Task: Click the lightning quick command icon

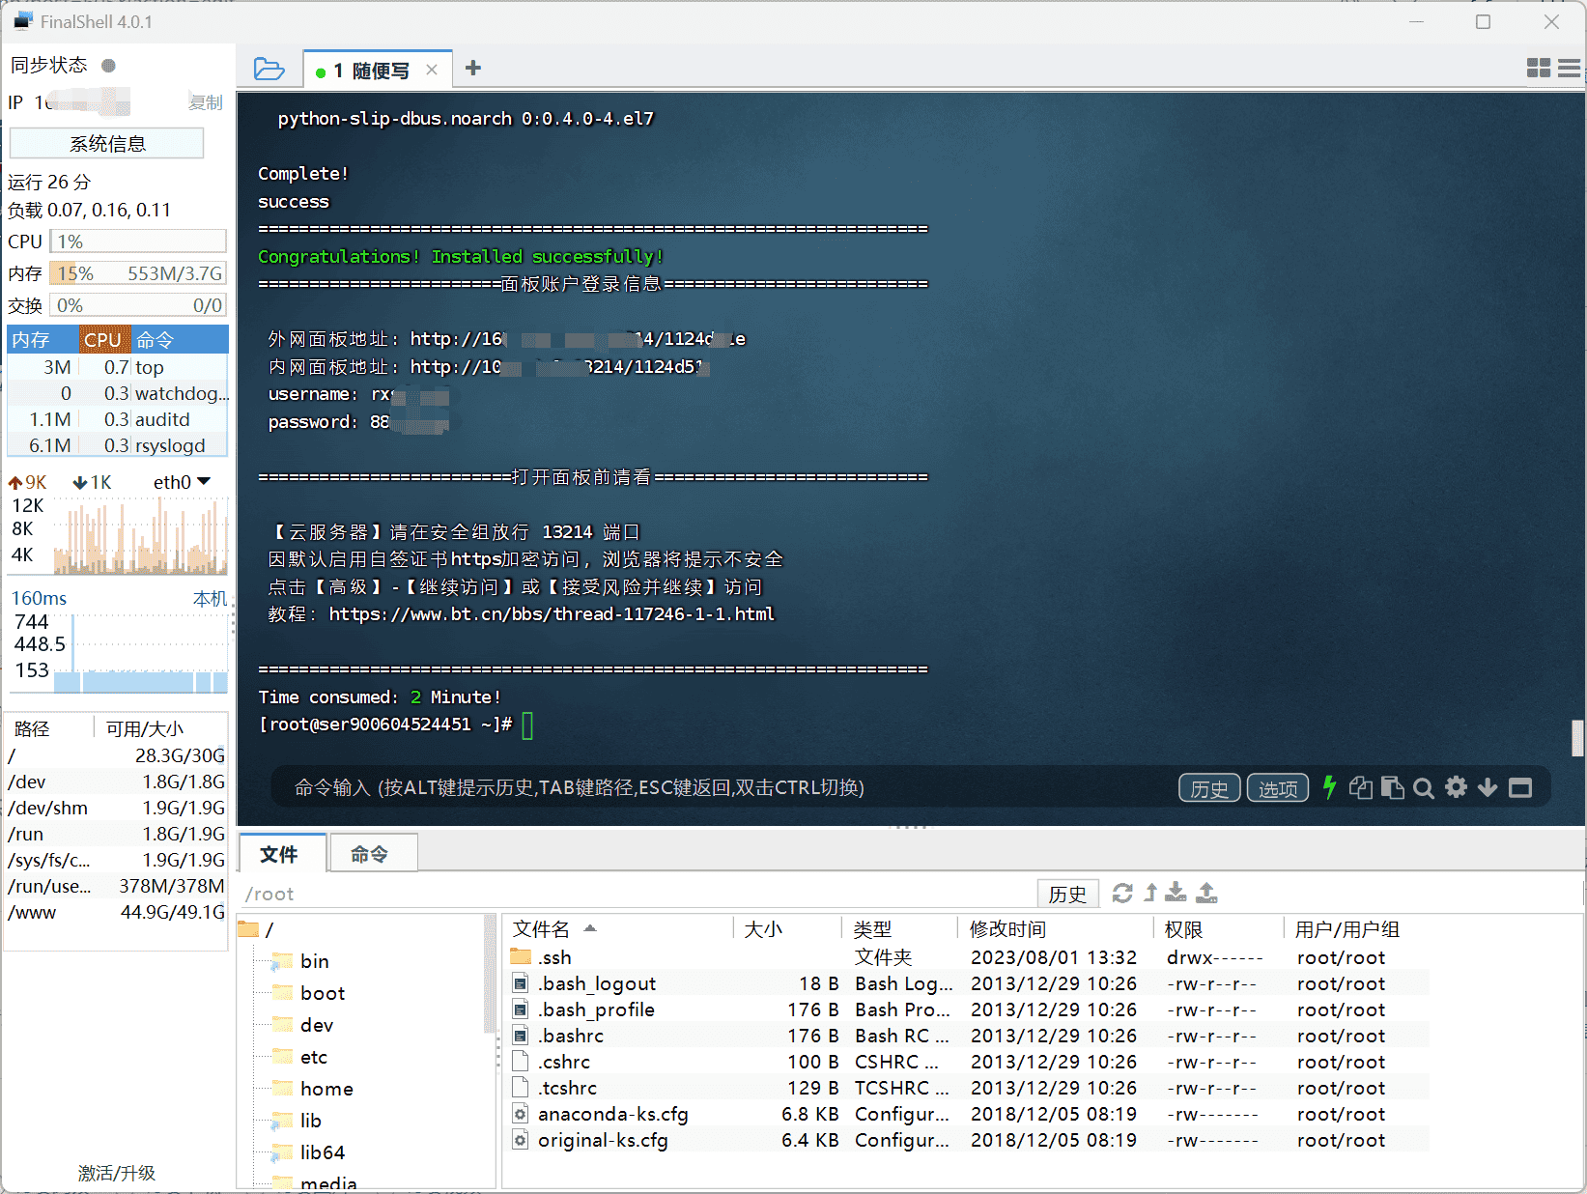Action: coord(1329,787)
